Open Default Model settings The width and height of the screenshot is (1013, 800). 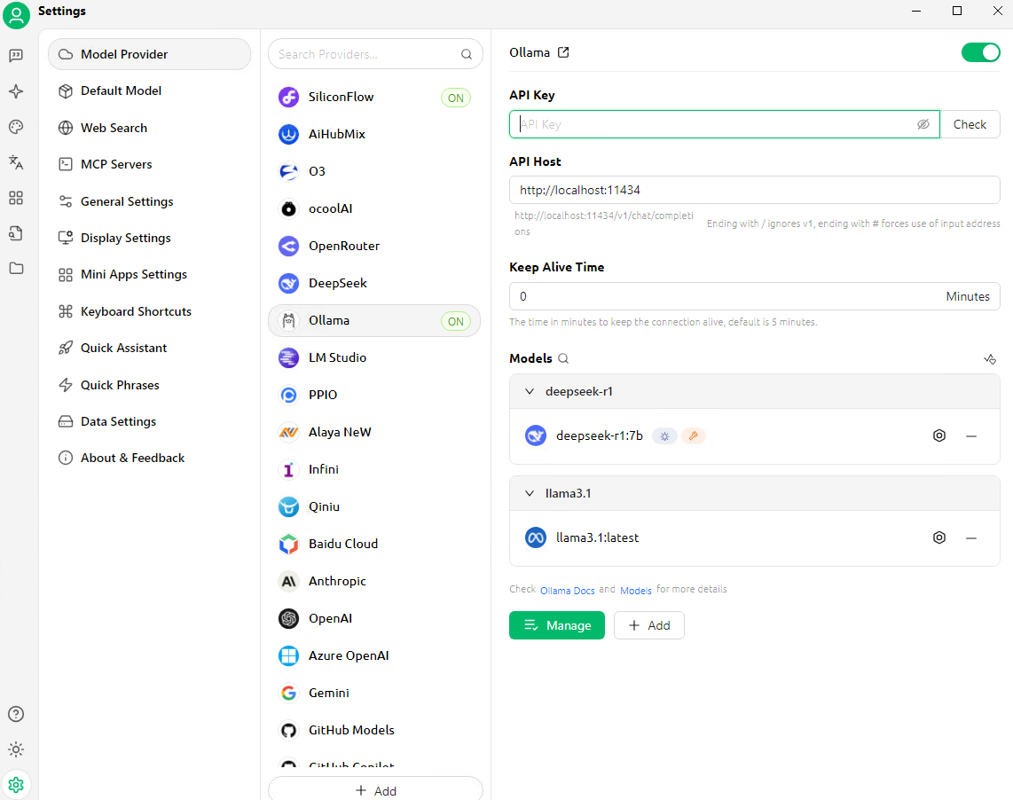(x=149, y=91)
